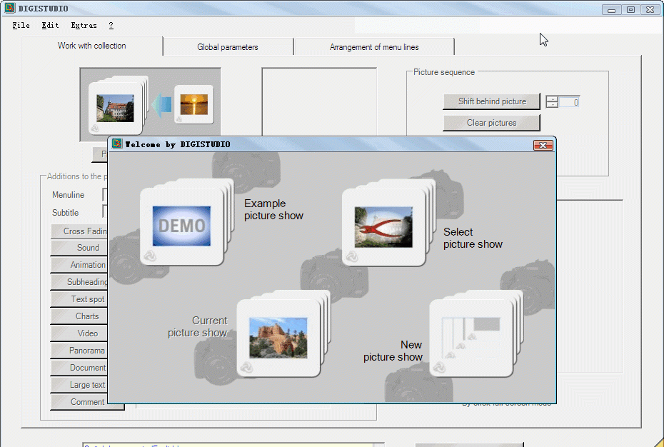Click the Comment button
The image size is (664, 447).
tap(79, 402)
